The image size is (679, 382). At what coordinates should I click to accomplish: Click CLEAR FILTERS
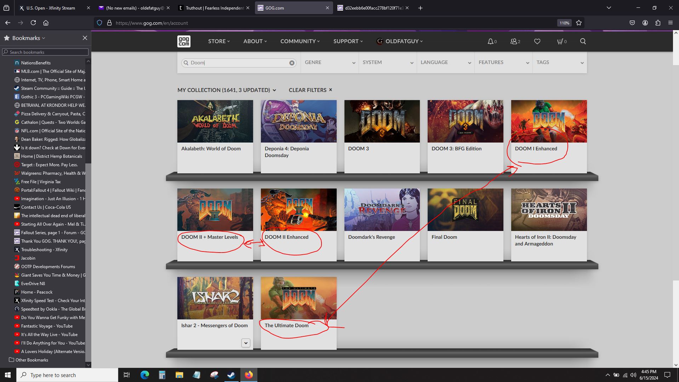tap(310, 90)
